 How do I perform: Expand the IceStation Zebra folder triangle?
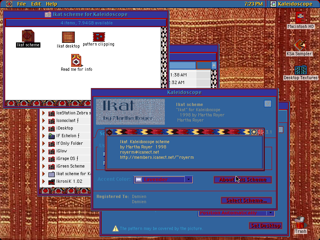coord(44,113)
